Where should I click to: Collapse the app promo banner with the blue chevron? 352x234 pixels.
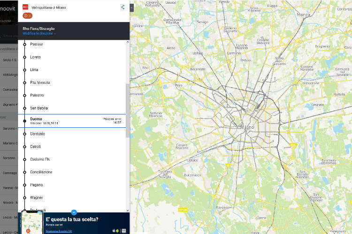74,212
